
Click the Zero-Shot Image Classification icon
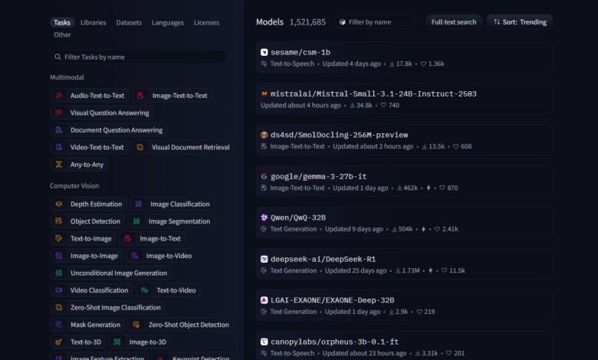59,307
